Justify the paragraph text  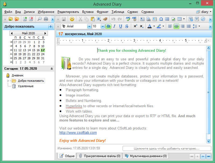[x=189, y=26]
